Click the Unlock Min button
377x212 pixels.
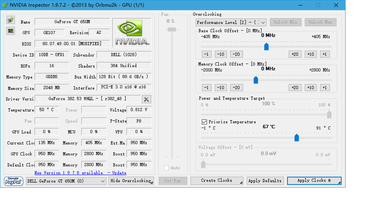click(285, 22)
